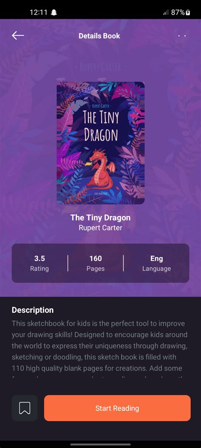Select the Eng Language stat
Screen dimensions: 201x448
pyautogui.click(x=156, y=263)
